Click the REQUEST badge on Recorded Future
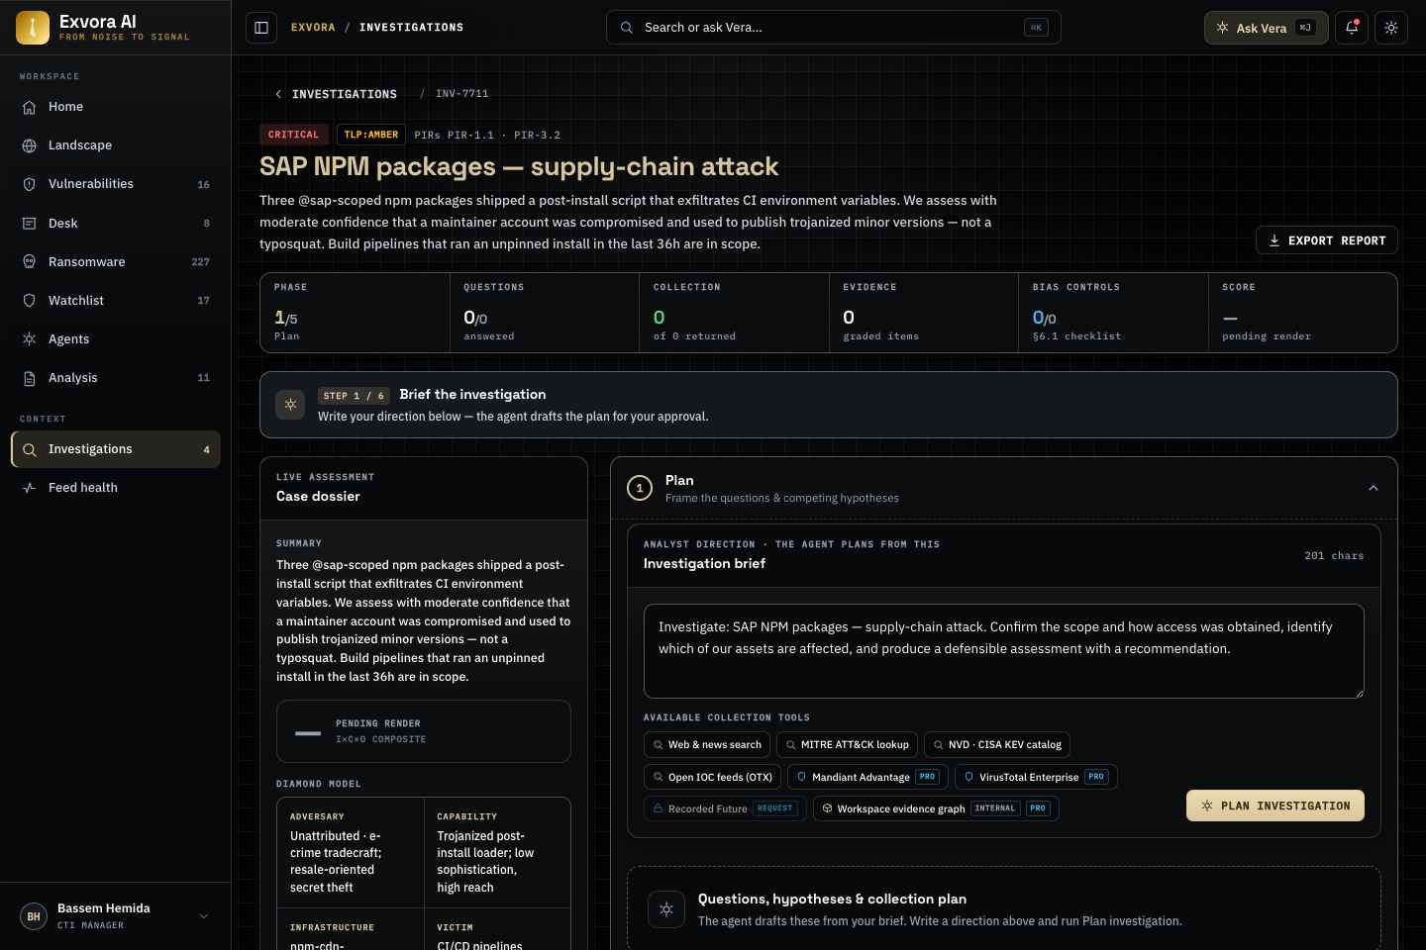The image size is (1426, 950). pyautogui.click(x=775, y=808)
